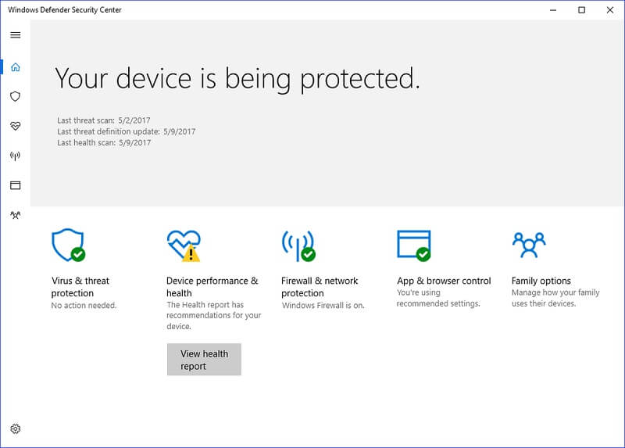Screen dimensions: 625x448
Task: Click the large heart icon with yellow warning
Action: point(184,246)
